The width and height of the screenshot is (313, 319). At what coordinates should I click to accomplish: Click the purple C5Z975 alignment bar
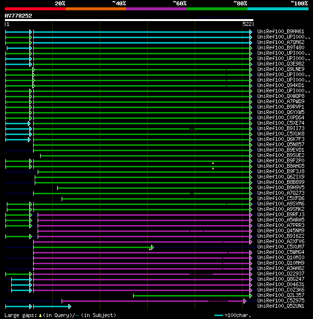tap(154, 301)
